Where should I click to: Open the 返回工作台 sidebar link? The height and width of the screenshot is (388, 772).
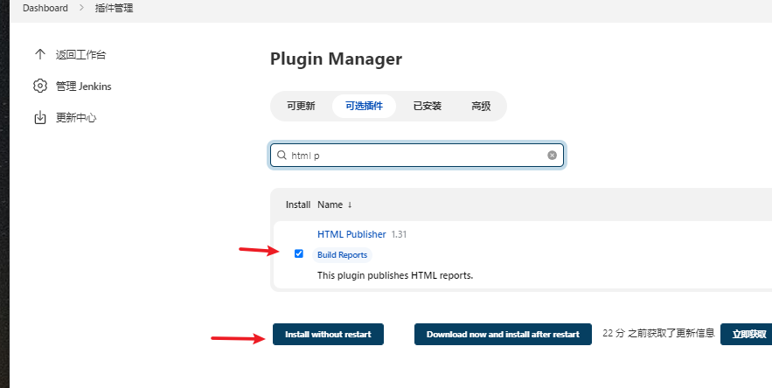coord(80,55)
